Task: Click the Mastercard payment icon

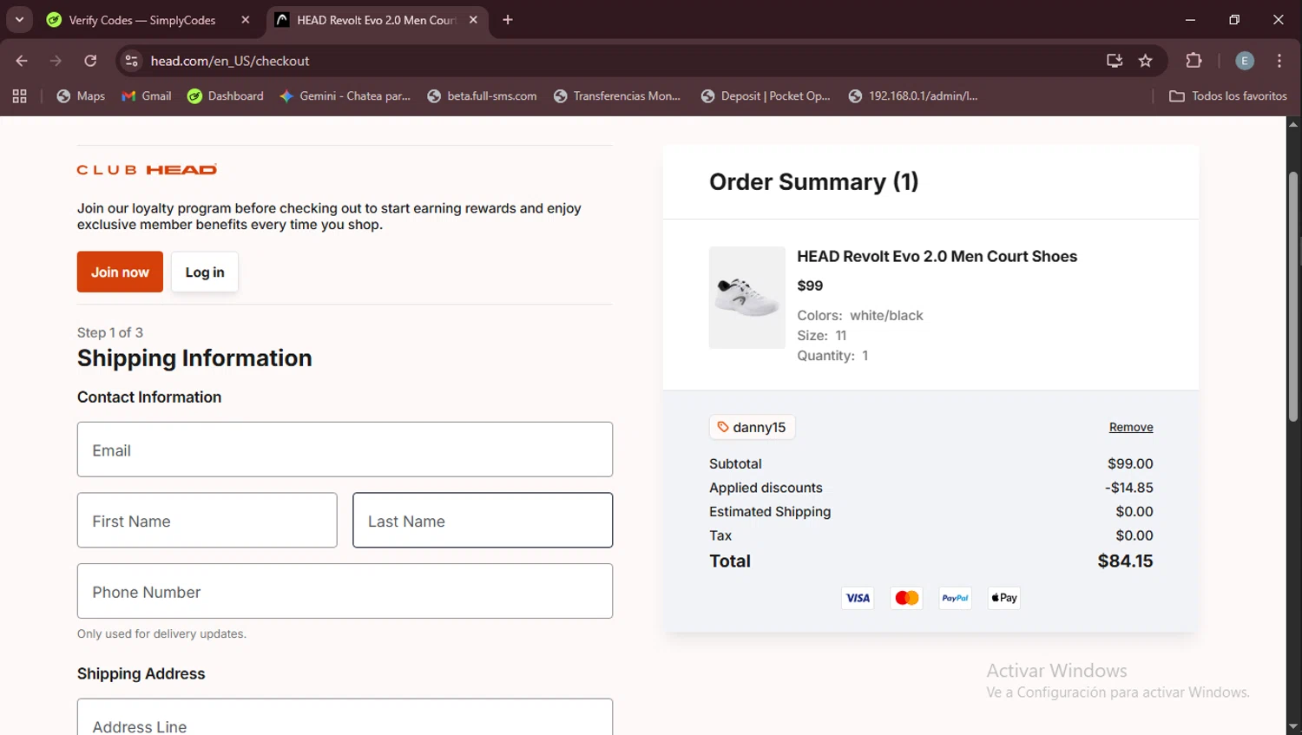Action: [x=906, y=598]
